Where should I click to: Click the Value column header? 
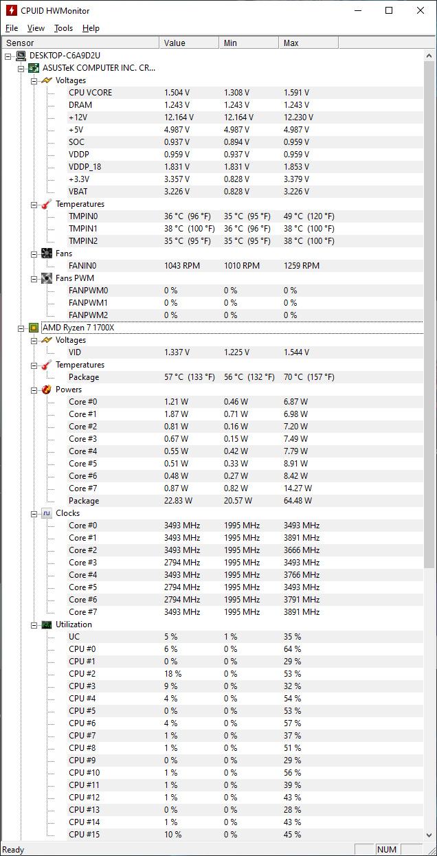189,43
